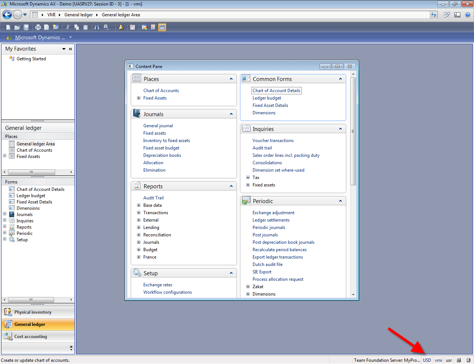Open Chart of Account Details link

pyautogui.click(x=277, y=91)
